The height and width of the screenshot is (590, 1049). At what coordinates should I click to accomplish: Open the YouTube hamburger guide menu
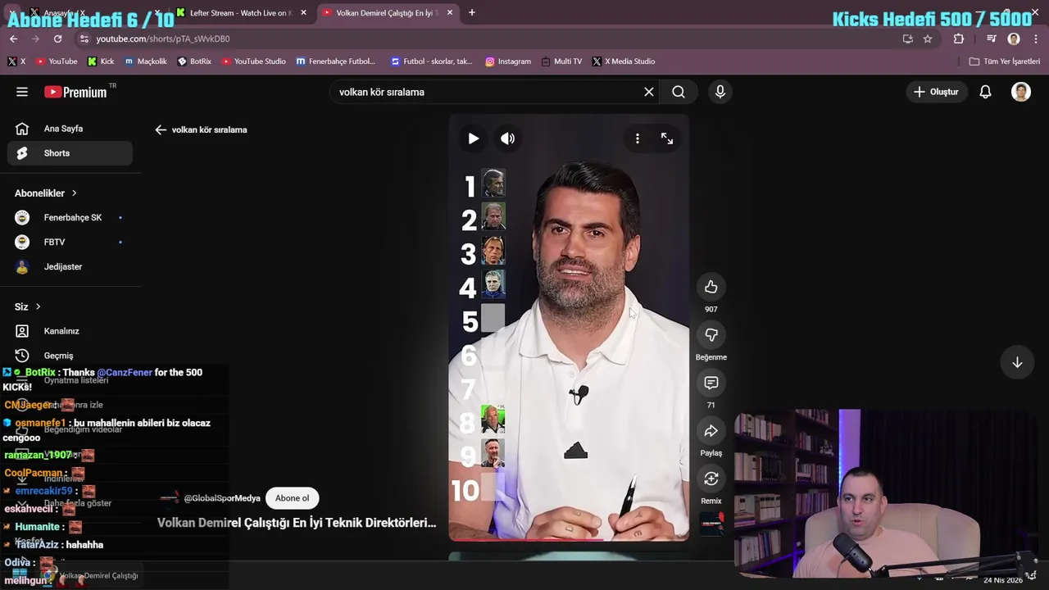pyautogui.click(x=22, y=92)
